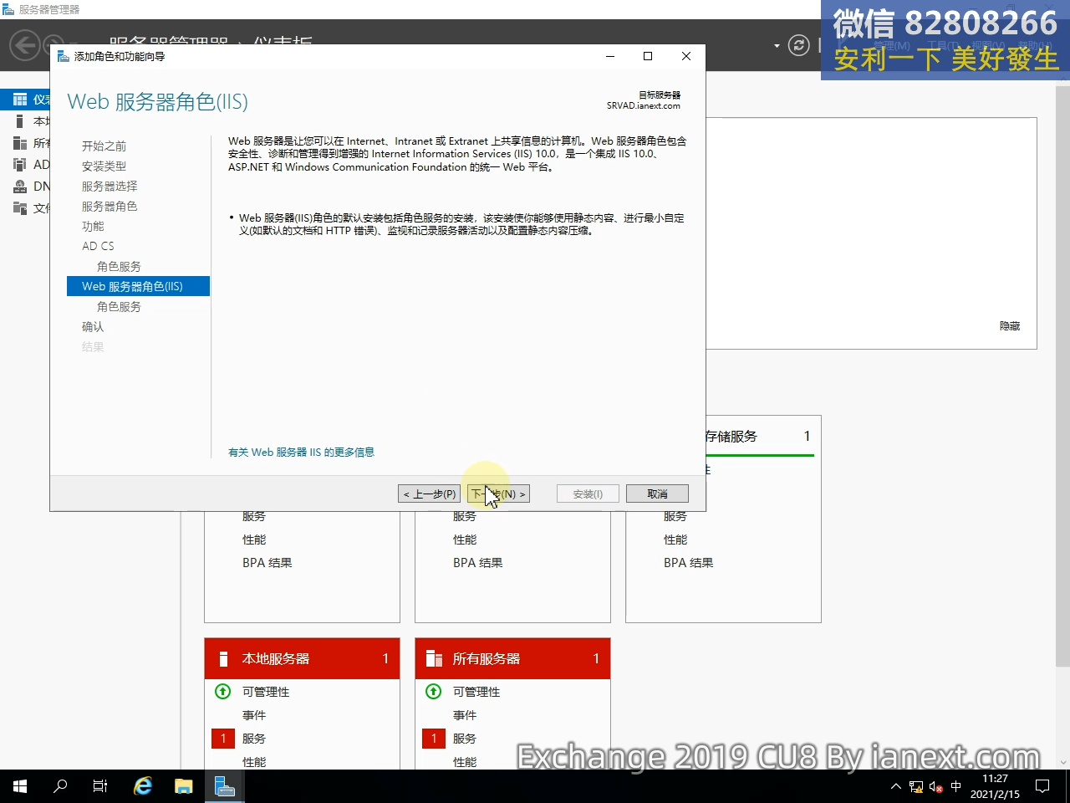1070x803 pixels.
Task: Go to the 服务器角色 wizard step
Action: tap(110, 207)
